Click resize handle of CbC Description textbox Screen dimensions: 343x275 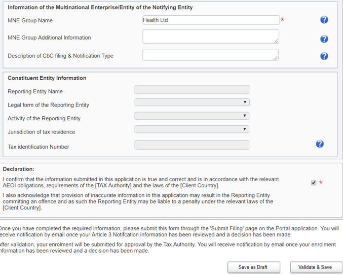point(276,58)
